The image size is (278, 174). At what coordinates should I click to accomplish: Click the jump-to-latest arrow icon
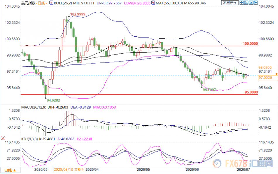click(255, 3)
